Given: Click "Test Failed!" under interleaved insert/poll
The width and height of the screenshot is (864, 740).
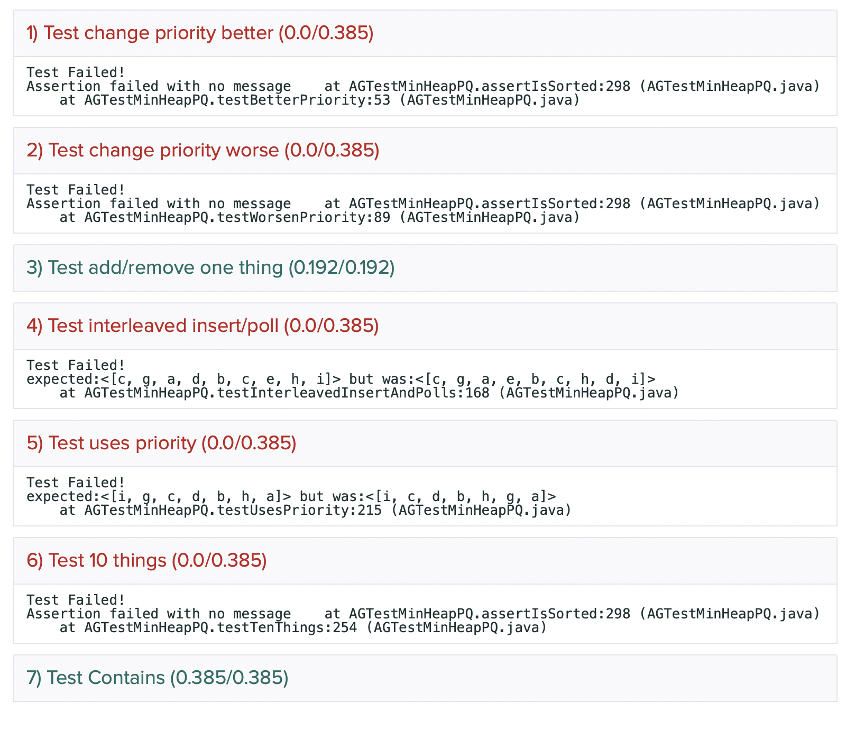Looking at the screenshot, I should 76,365.
